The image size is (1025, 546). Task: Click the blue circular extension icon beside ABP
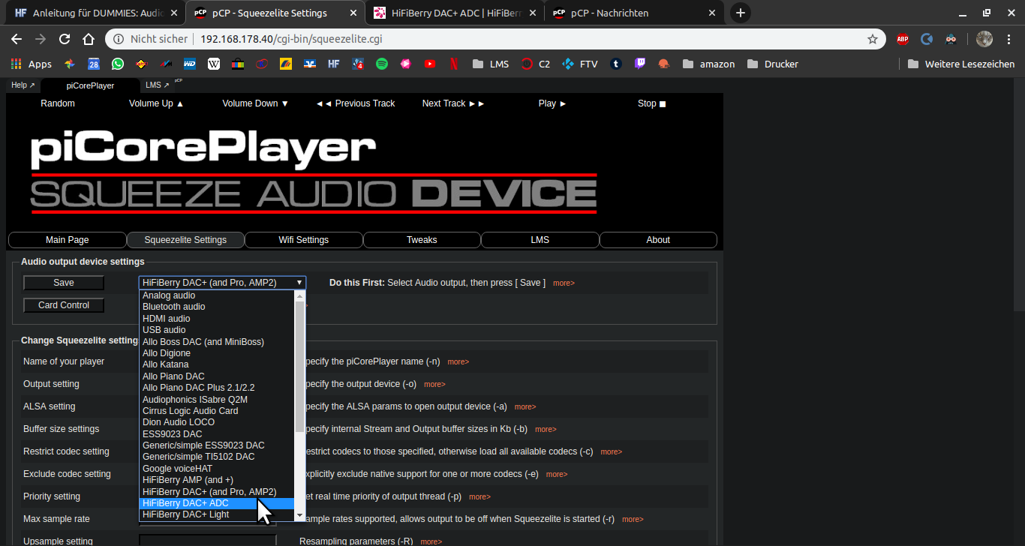pos(927,39)
